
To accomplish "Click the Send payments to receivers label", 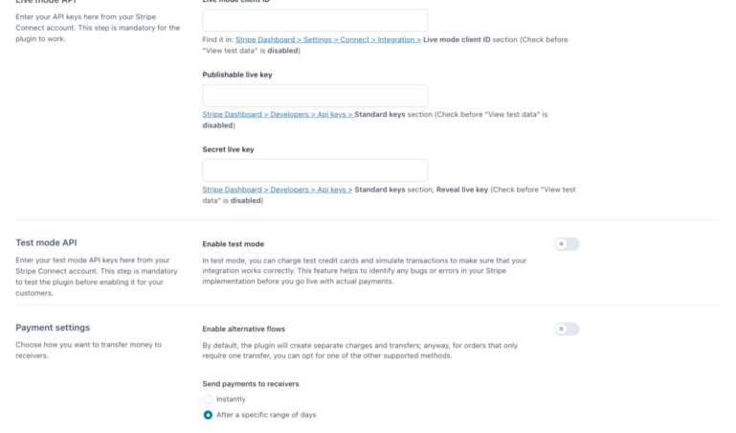I will point(250,383).
